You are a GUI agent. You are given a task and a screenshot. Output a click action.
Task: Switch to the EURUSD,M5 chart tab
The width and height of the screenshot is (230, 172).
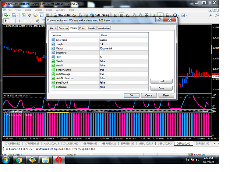coord(127,143)
